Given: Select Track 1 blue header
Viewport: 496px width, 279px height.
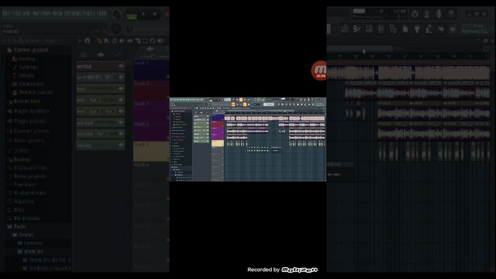Looking at the screenshot, I should [218, 117].
